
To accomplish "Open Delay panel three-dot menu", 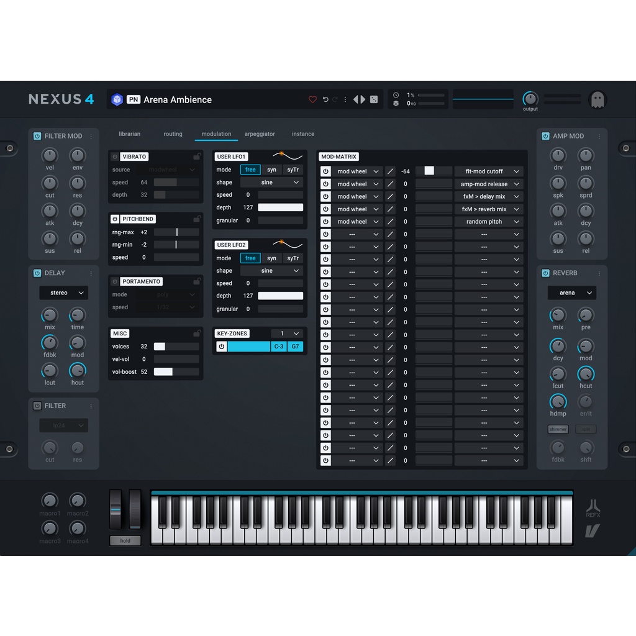I will tap(91, 273).
